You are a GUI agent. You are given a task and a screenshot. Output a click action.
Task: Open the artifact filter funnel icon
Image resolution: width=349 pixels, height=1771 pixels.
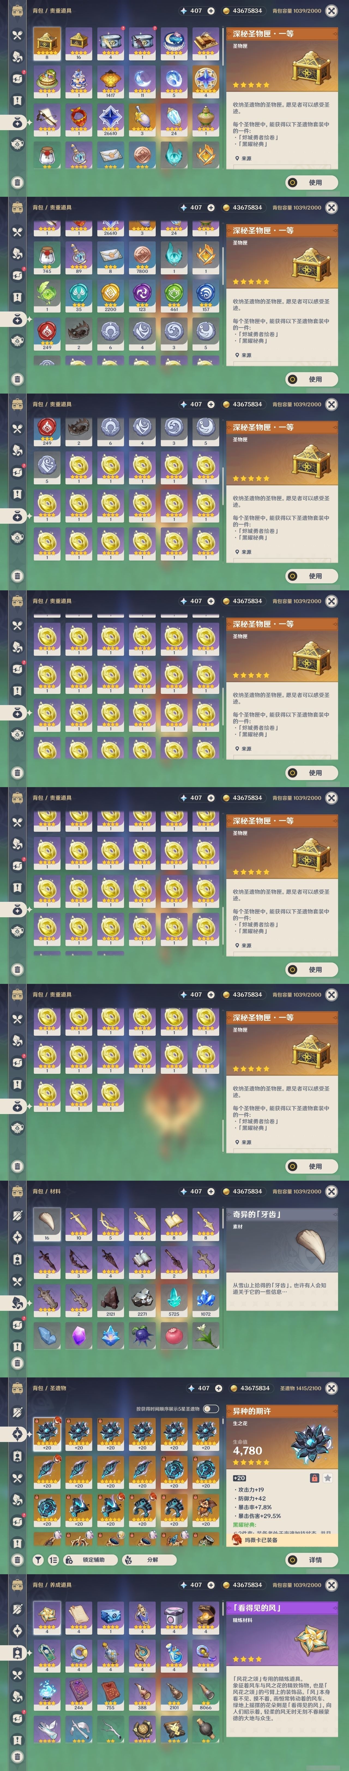pos(38,1560)
